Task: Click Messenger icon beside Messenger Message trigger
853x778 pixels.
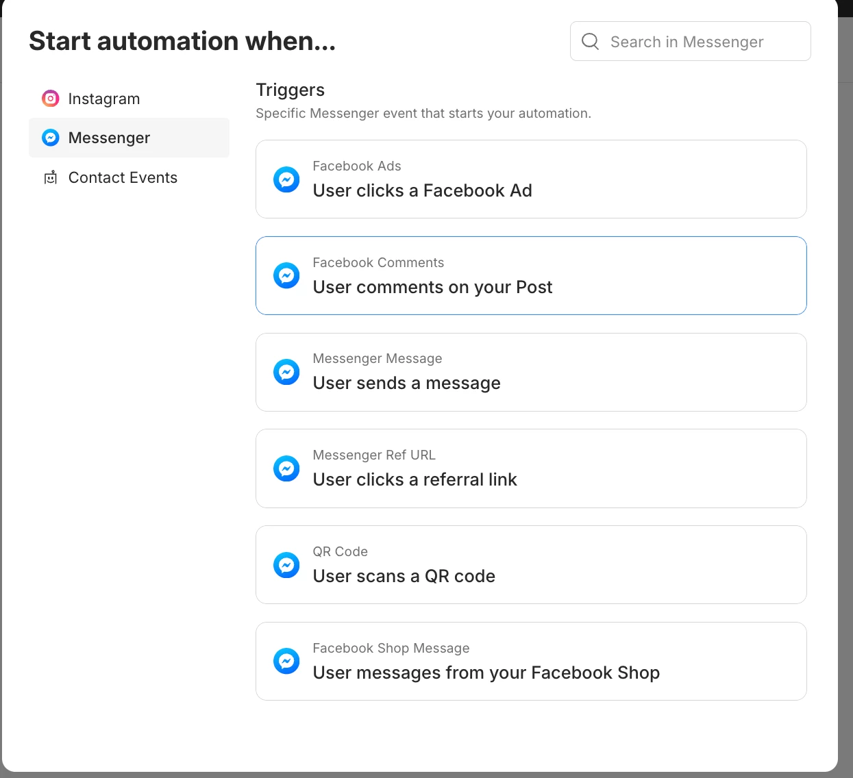Action: tap(286, 372)
